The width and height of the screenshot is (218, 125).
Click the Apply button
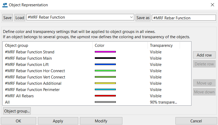(58, 121)
